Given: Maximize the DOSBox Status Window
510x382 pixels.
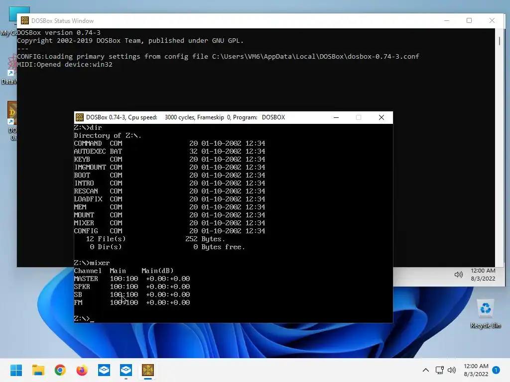Looking at the screenshot, I should (469, 20).
